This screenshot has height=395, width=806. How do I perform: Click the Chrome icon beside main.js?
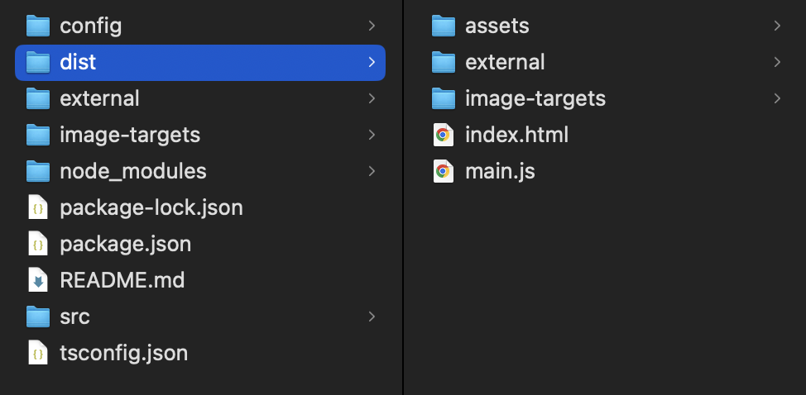pos(444,171)
